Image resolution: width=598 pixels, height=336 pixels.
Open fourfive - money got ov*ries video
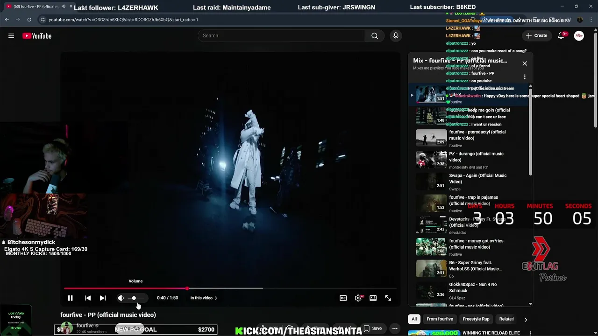pos(476,244)
